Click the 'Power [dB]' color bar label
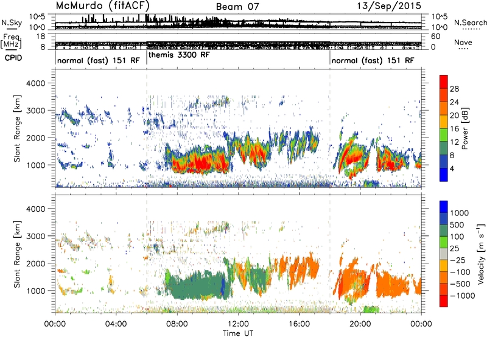The height and width of the screenshot is (337, 487). tap(465, 128)
